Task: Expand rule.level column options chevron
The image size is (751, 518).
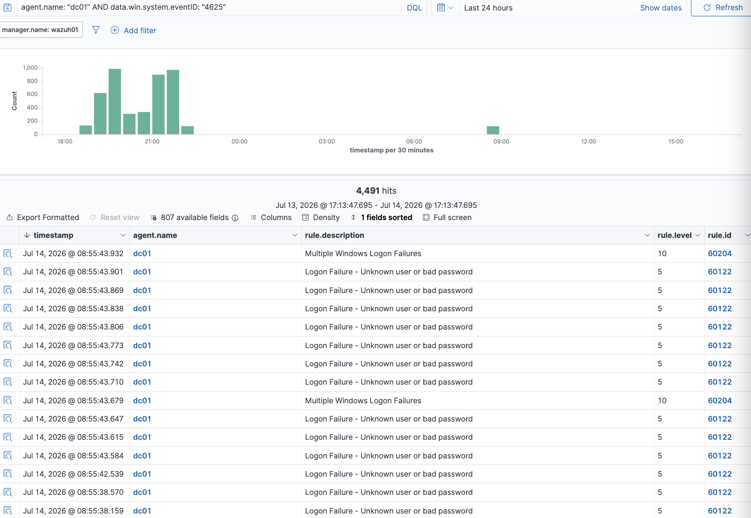Action: [x=697, y=235]
